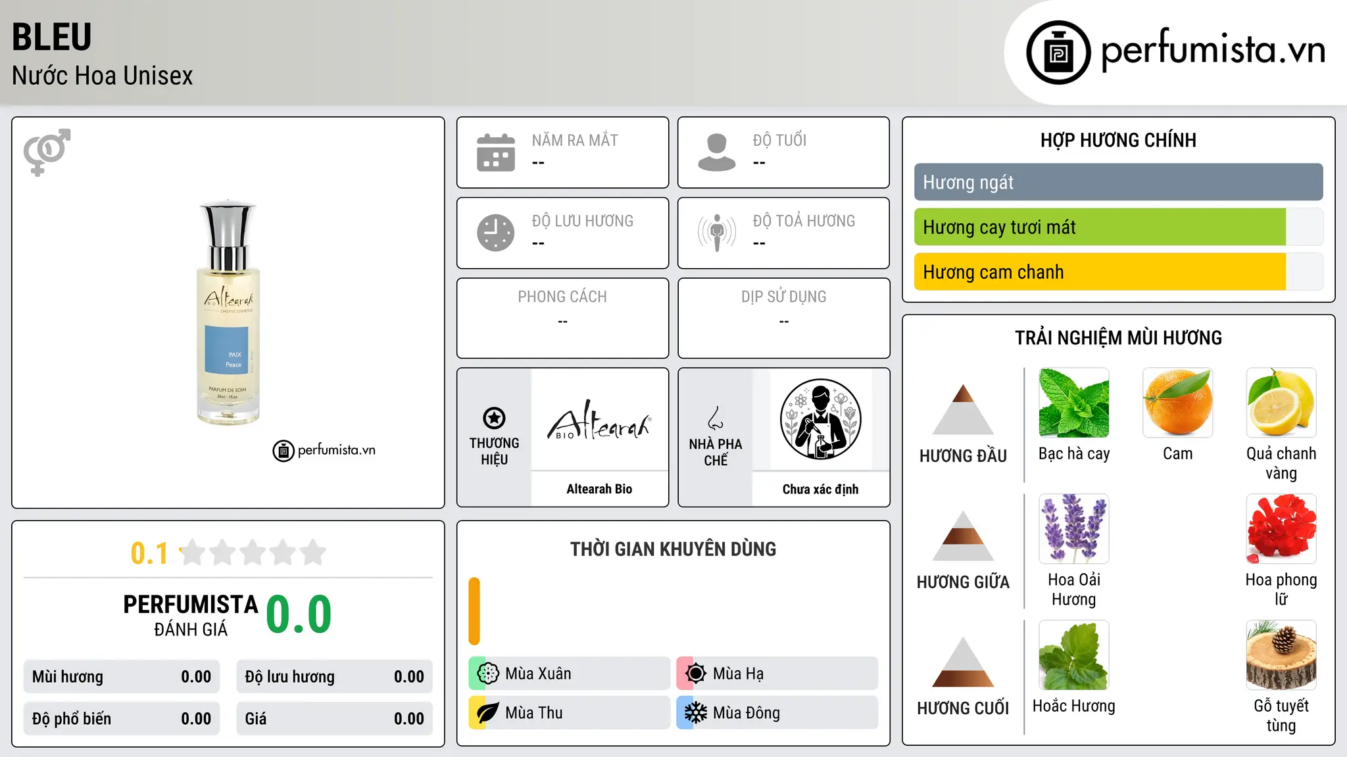Click the BLEU perfume title
Image resolution: width=1347 pixels, height=757 pixels.
coord(52,37)
